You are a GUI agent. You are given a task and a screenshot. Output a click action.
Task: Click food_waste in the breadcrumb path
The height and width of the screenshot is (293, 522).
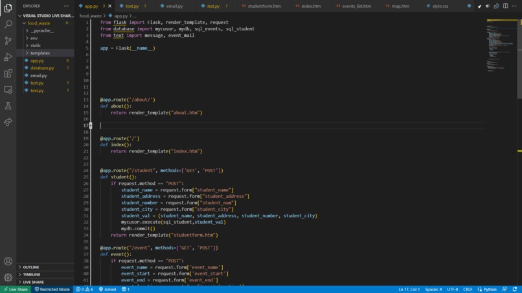click(x=90, y=16)
